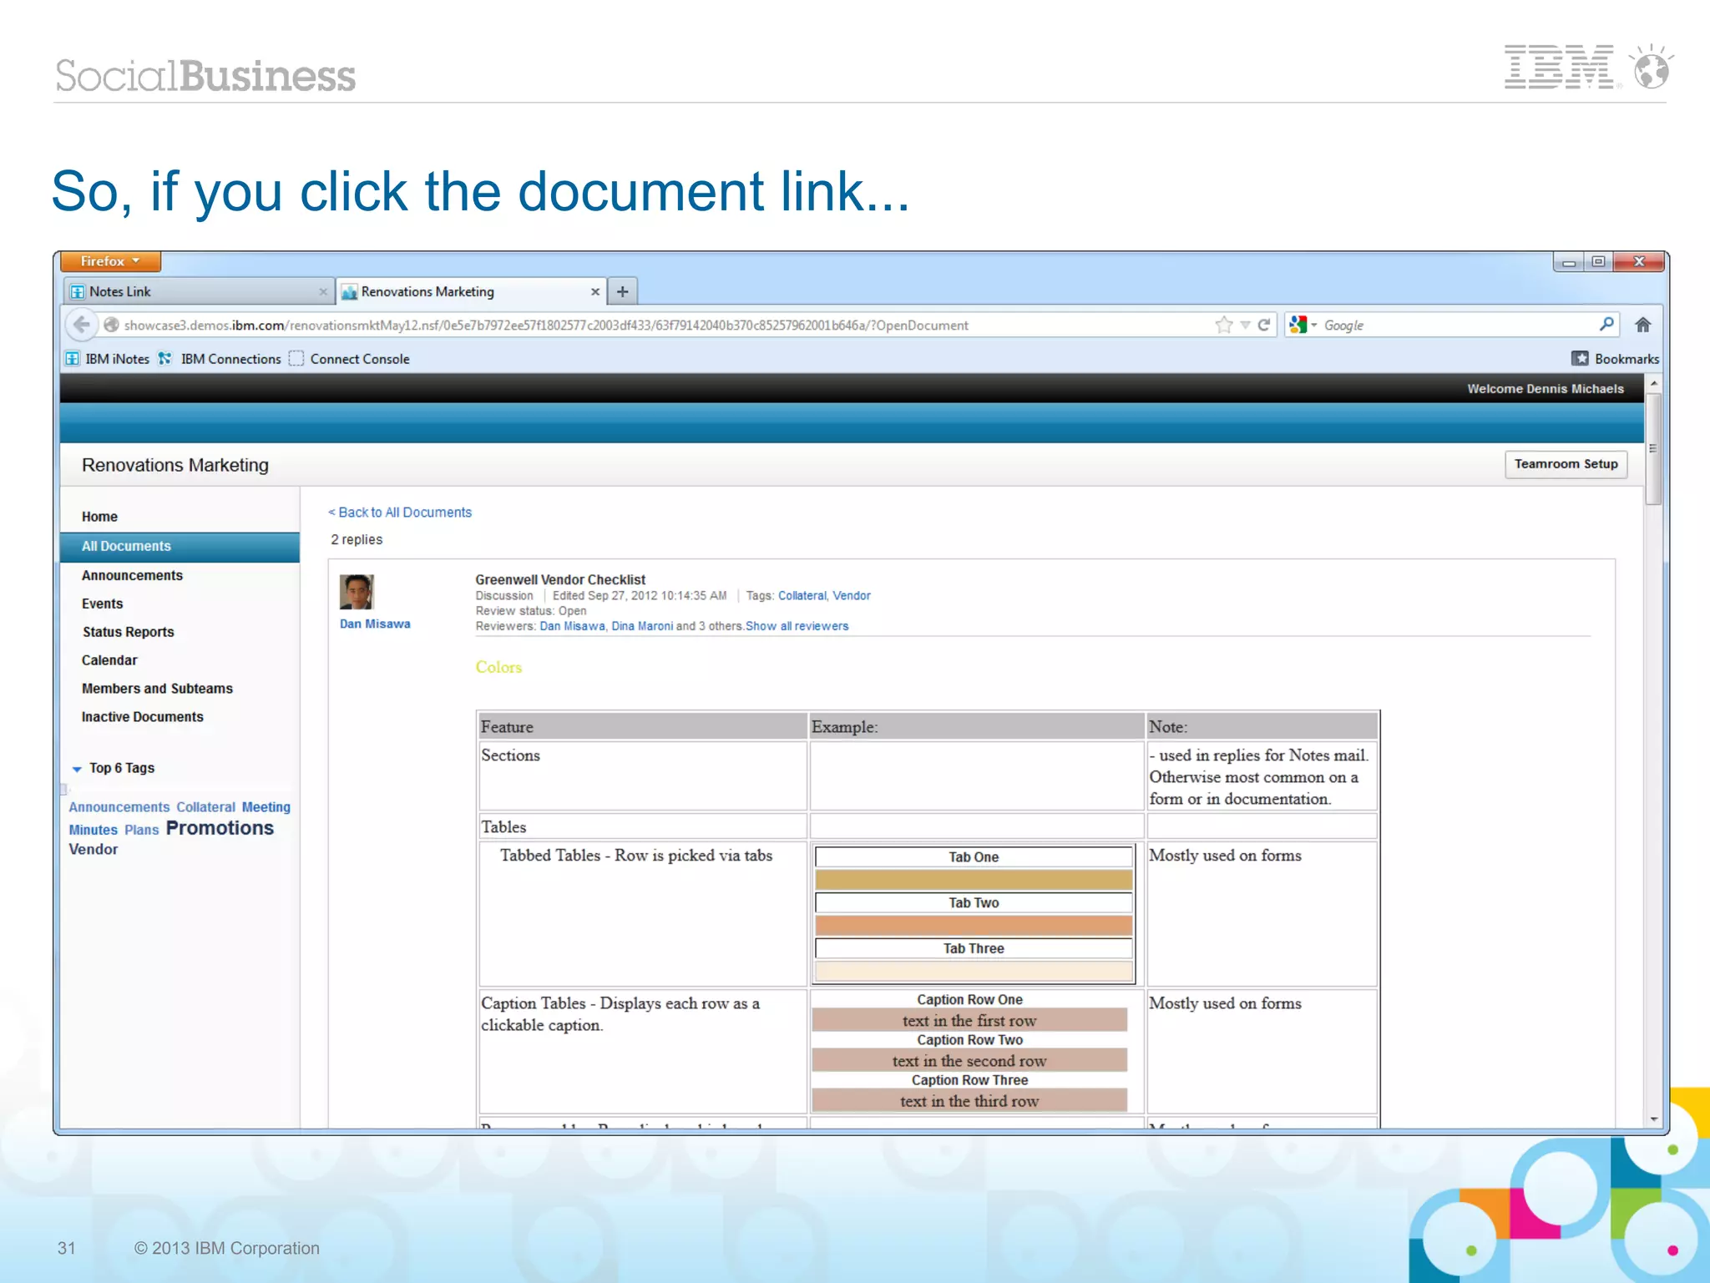This screenshot has width=1710, height=1283.
Task: Click the Vendor tag in document header
Action: click(852, 596)
